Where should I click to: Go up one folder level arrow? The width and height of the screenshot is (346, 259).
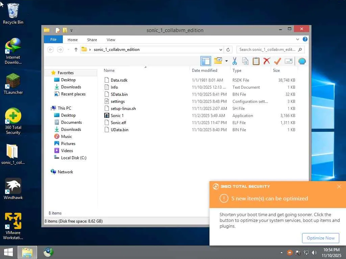tap(76, 50)
